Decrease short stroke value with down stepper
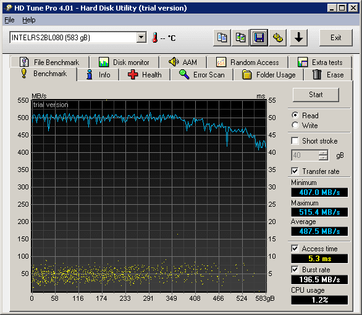This screenshot has width=362, height=315. (323, 158)
